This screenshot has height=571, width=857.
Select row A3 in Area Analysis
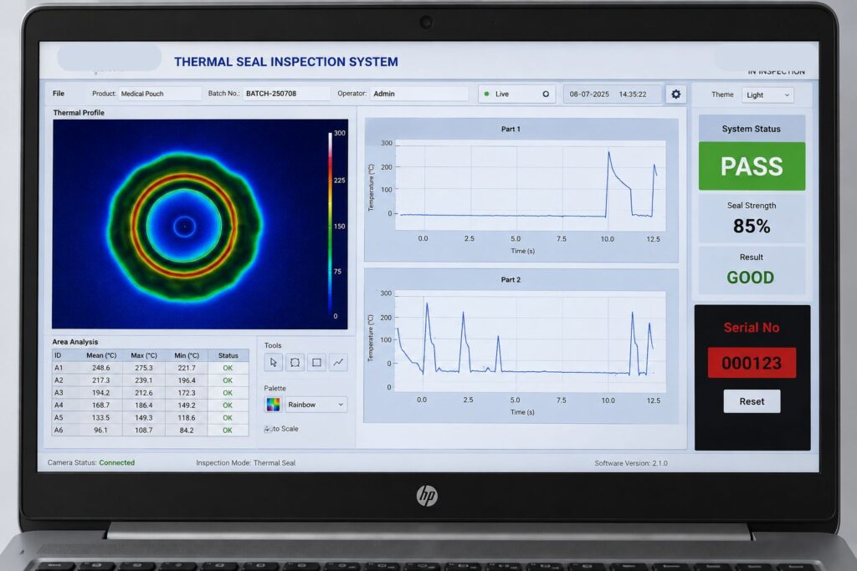pyautogui.click(x=151, y=393)
